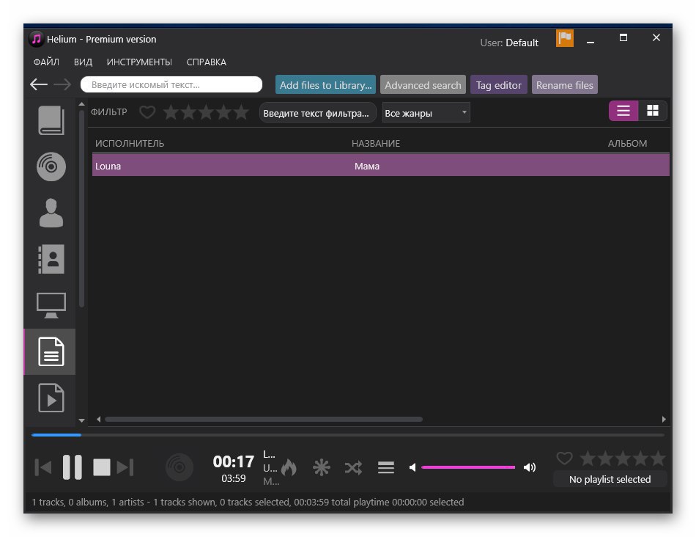Screen dimensions: 696x537
Task: Seek on the blue playback progress bar
Action: [x=347, y=435]
